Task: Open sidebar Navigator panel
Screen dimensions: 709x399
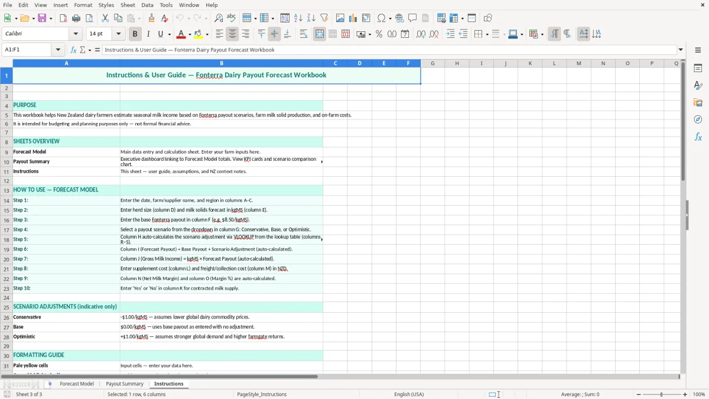Action: (698, 119)
